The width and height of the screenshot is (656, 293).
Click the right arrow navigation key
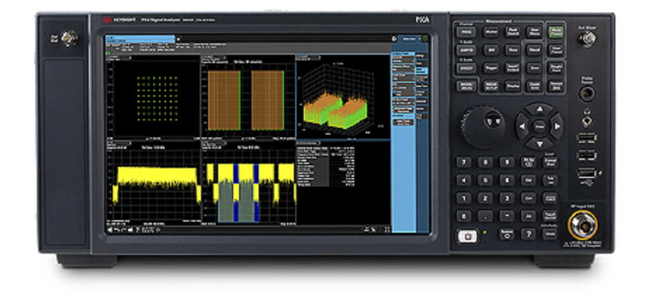[556, 126]
